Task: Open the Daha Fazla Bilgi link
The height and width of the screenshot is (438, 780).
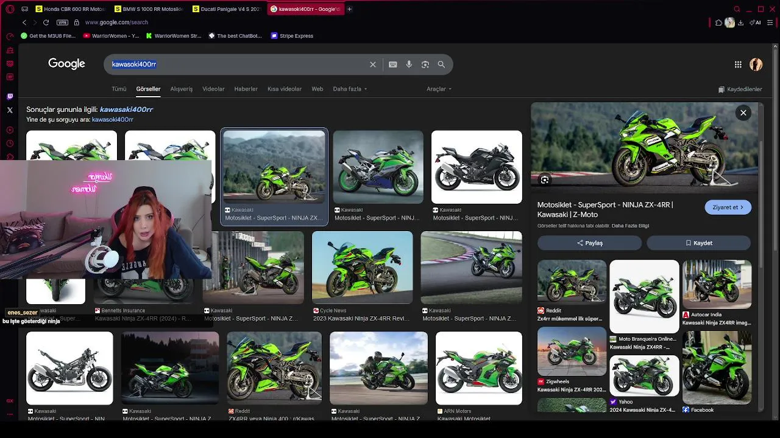Action: (x=630, y=226)
